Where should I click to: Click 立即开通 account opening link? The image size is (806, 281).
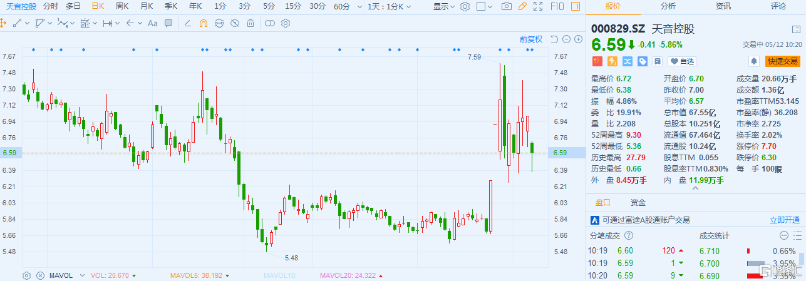pos(785,220)
